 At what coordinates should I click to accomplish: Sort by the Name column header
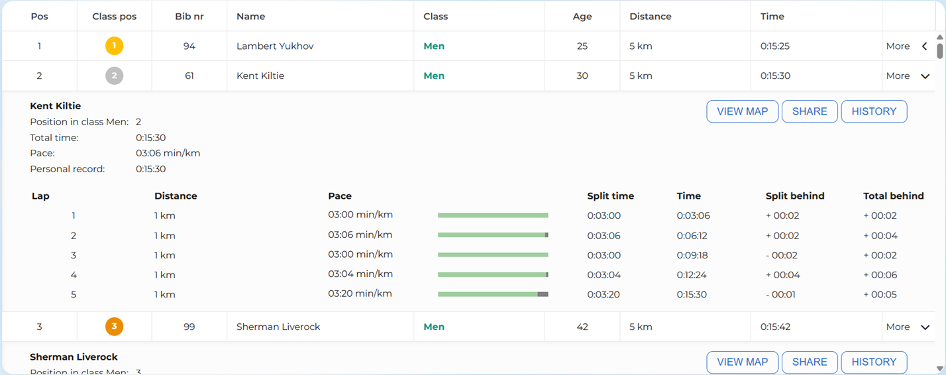pyautogui.click(x=250, y=17)
